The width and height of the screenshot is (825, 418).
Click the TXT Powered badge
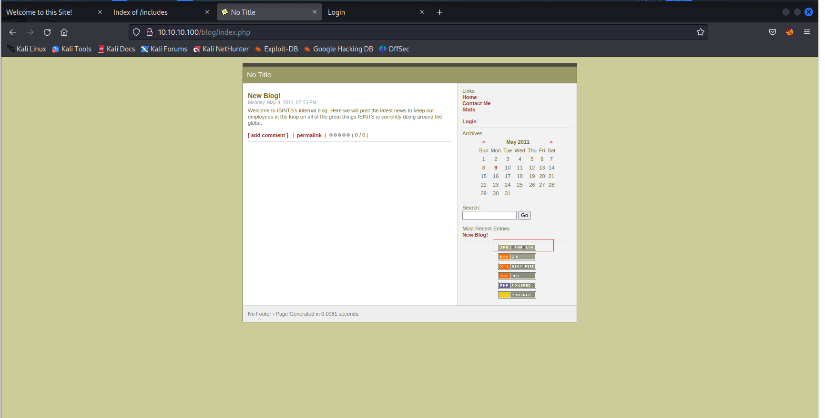point(517,295)
